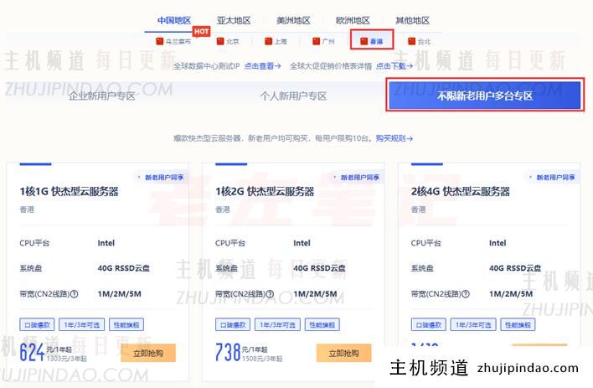593x388 pixels.
Task: Open the bandwidth help icon in the 1核1G card
Action: pos(75,294)
